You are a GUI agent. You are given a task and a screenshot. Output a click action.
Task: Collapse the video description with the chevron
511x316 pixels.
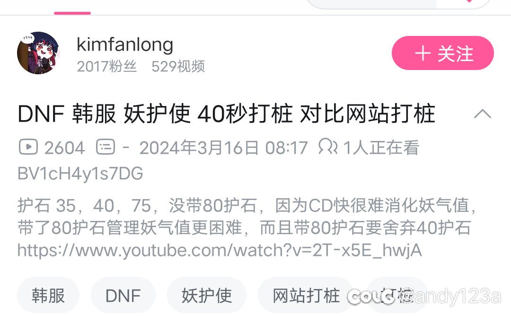482,114
